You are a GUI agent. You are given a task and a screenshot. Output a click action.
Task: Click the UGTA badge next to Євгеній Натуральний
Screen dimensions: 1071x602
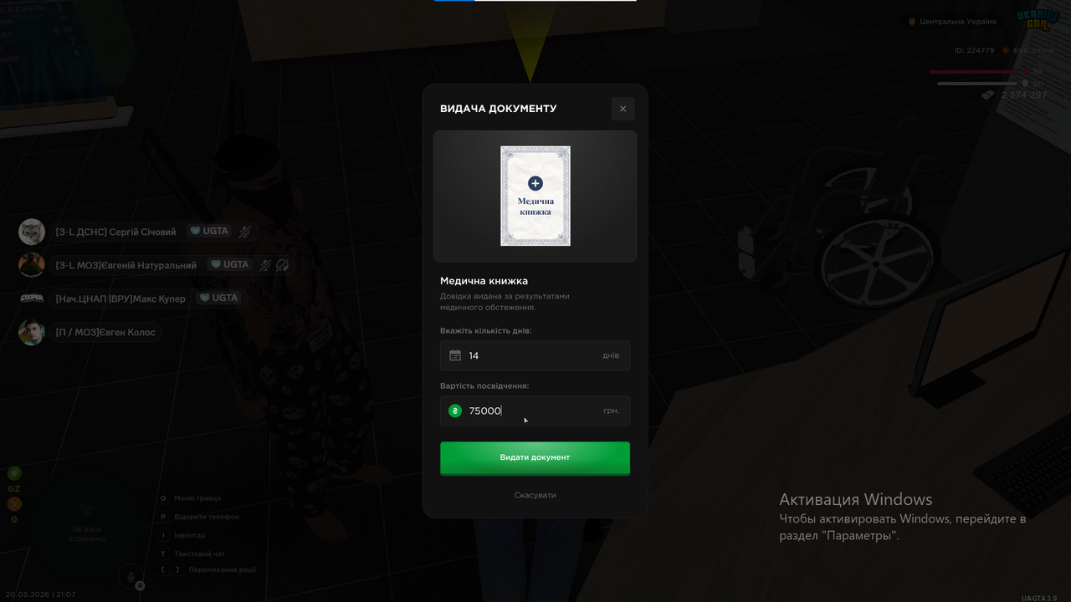point(229,264)
